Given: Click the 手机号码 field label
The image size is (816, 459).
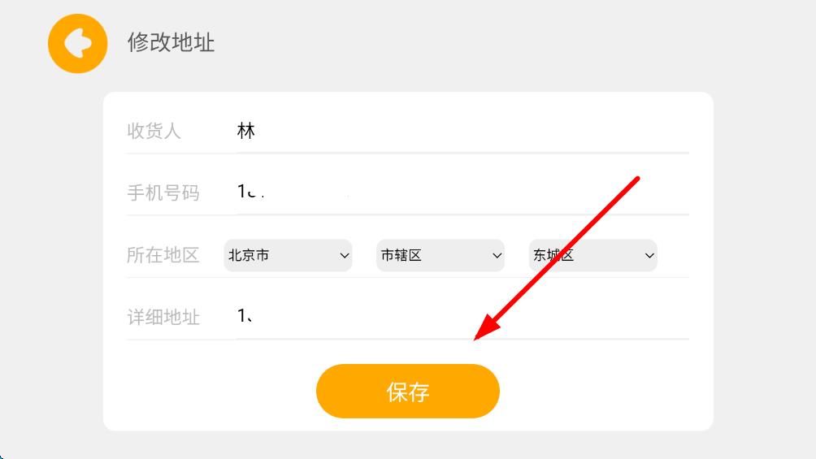Looking at the screenshot, I should coord(163,193).
